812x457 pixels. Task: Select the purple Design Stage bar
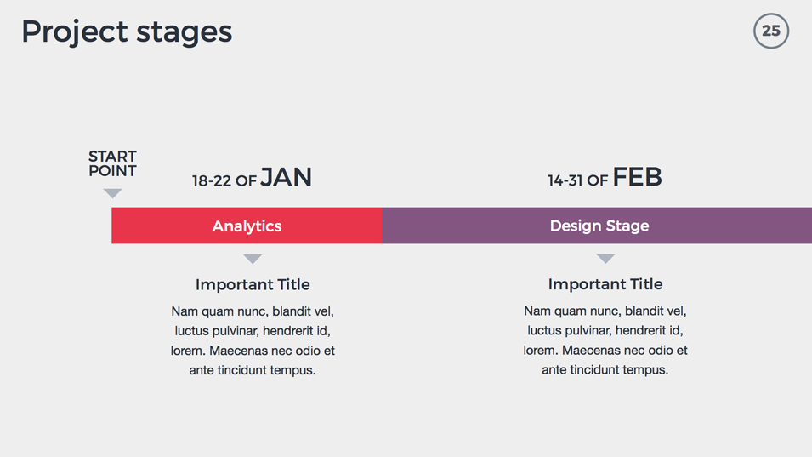click(597, 226)
